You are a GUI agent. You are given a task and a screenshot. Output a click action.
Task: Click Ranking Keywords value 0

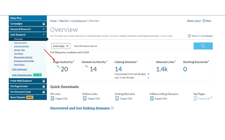pos(185,69)
